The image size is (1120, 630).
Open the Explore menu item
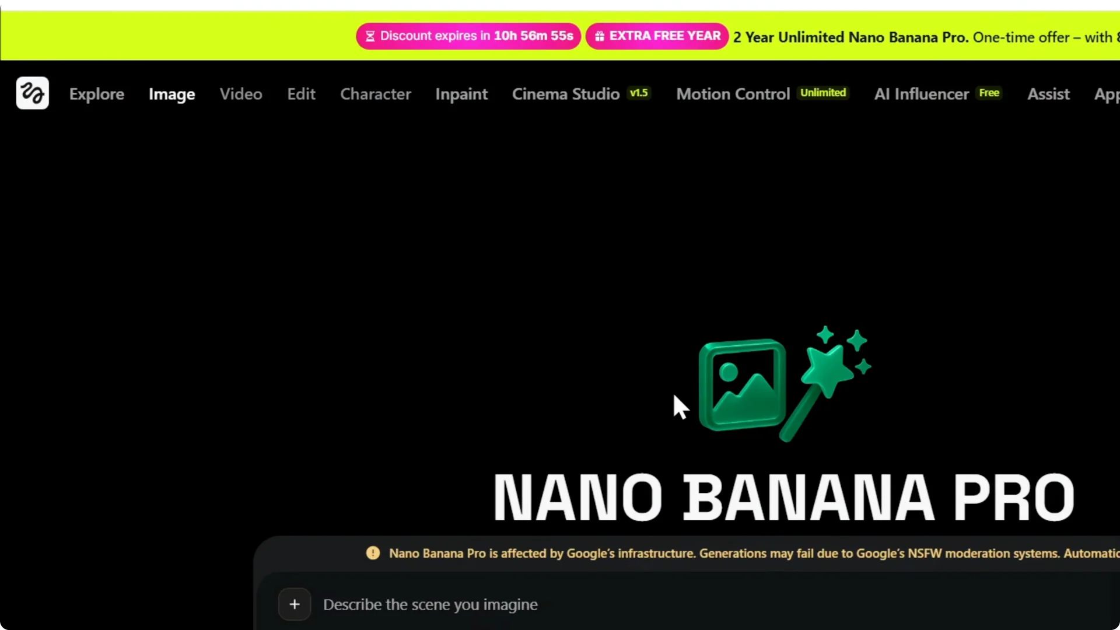[x=97, y=94]
